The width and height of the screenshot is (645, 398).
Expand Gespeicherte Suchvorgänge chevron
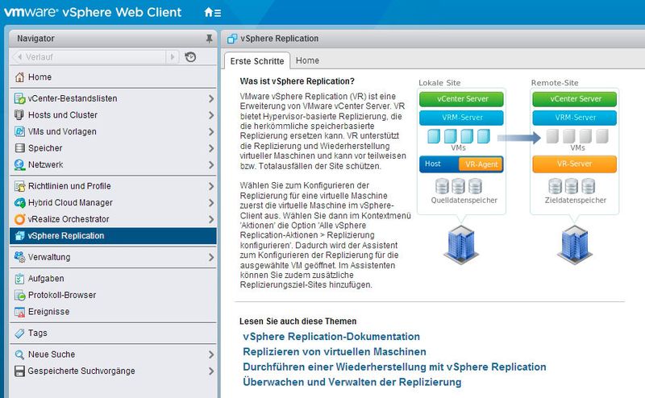coord(211,371)
